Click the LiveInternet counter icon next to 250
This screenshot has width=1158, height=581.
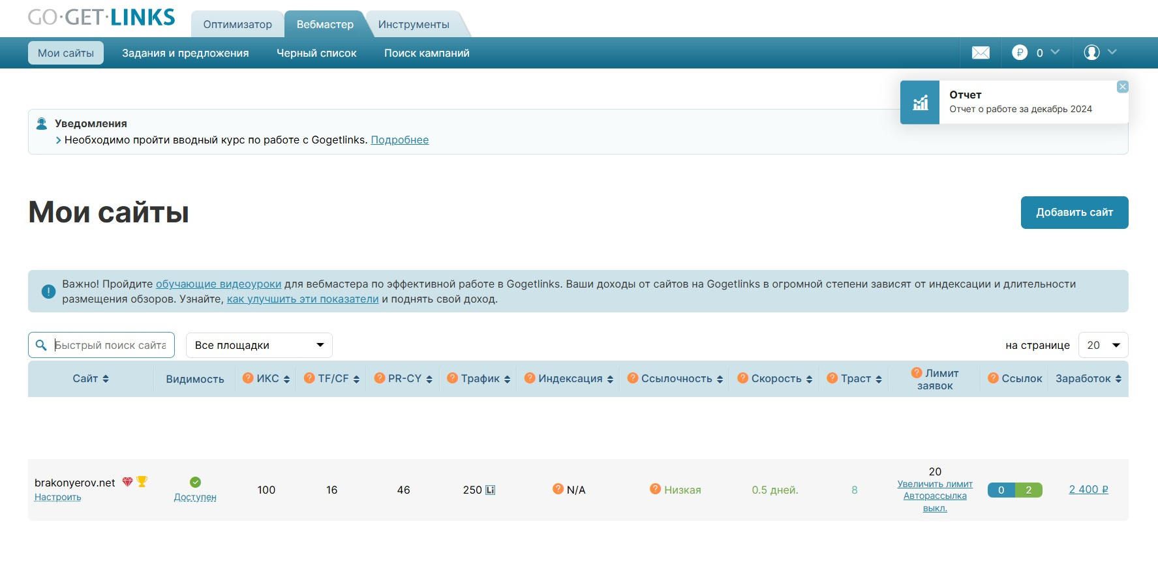click(x=490, y=490)
